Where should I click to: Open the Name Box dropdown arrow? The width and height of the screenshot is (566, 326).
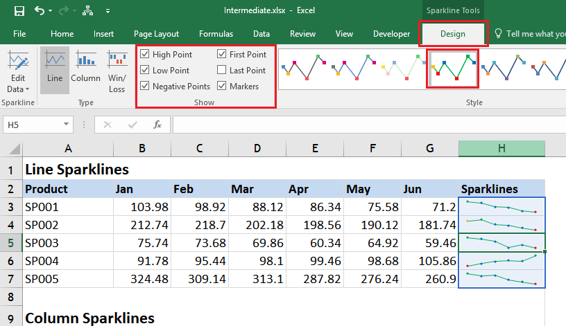[x=67, y=125]
